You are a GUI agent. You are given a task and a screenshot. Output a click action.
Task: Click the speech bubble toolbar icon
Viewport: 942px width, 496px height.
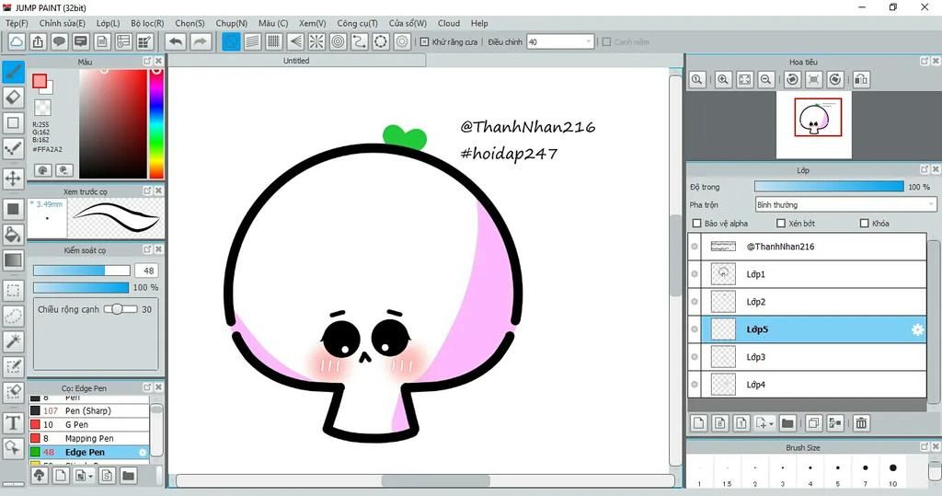click(59, 41)
